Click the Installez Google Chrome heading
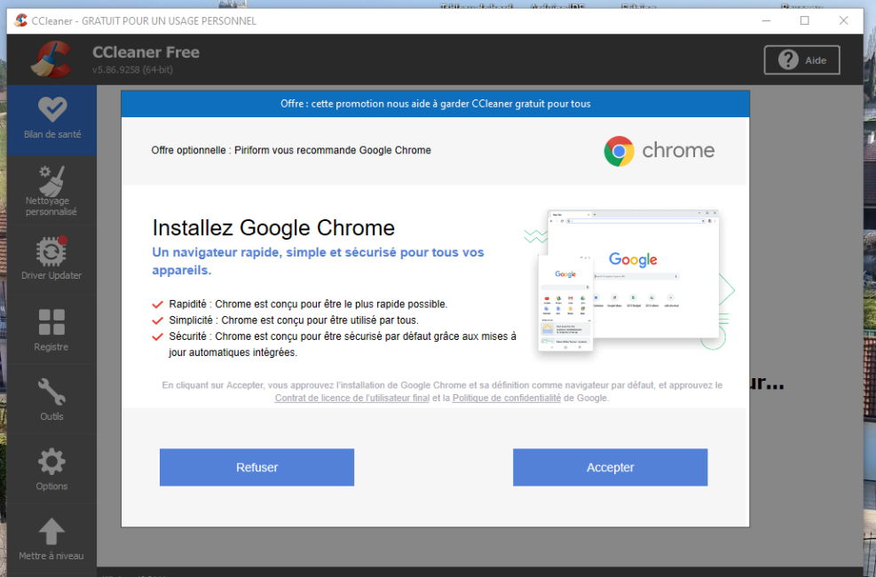876x577 pixels. pyautogui.click(x=273, y=227)
